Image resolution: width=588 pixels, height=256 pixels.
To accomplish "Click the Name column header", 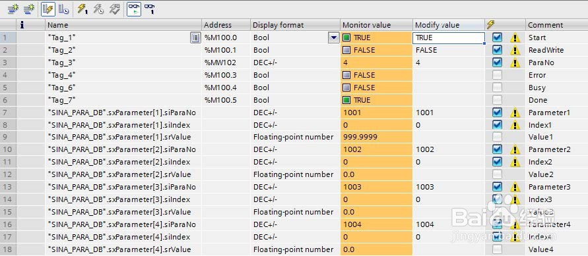I will 123,25.
